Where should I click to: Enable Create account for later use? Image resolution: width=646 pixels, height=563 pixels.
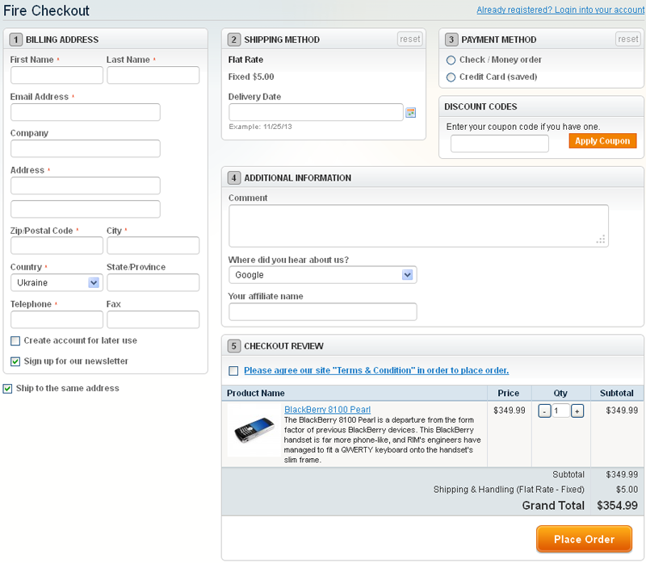(x=15, y=341)
